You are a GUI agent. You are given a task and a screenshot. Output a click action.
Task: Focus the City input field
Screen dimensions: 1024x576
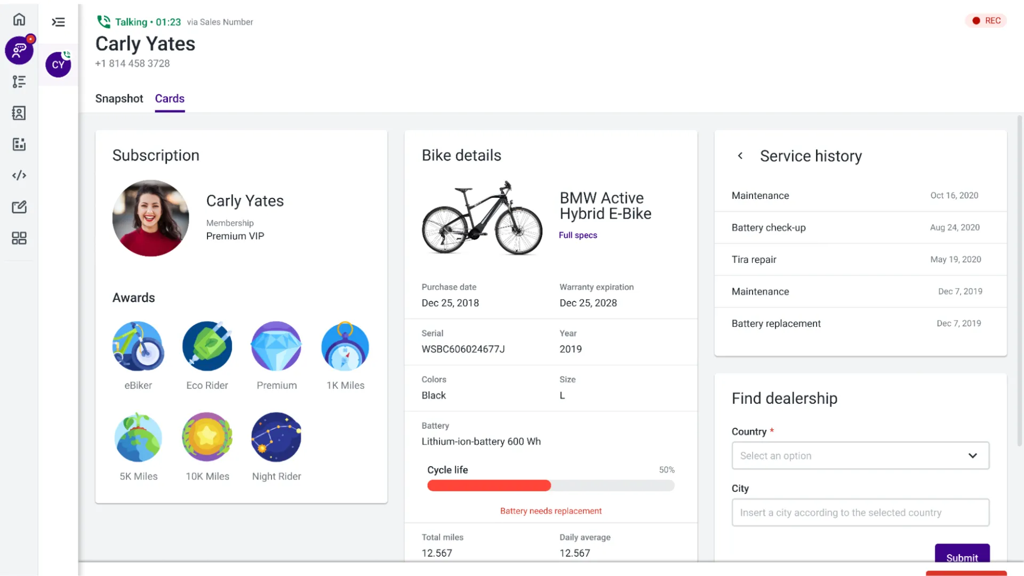[860, 513]
